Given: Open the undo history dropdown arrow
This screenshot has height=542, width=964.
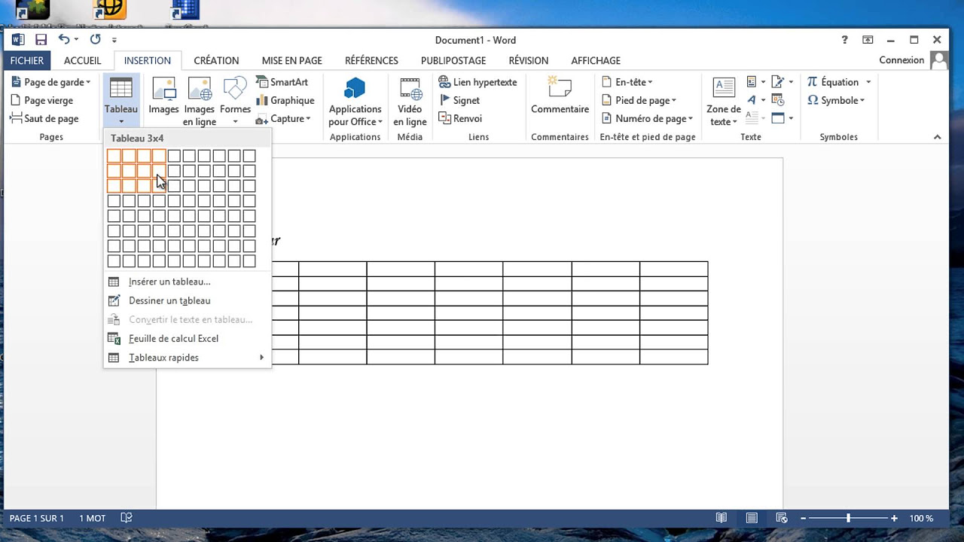Looking at the screenshot, I should click(x=76, y=40).
